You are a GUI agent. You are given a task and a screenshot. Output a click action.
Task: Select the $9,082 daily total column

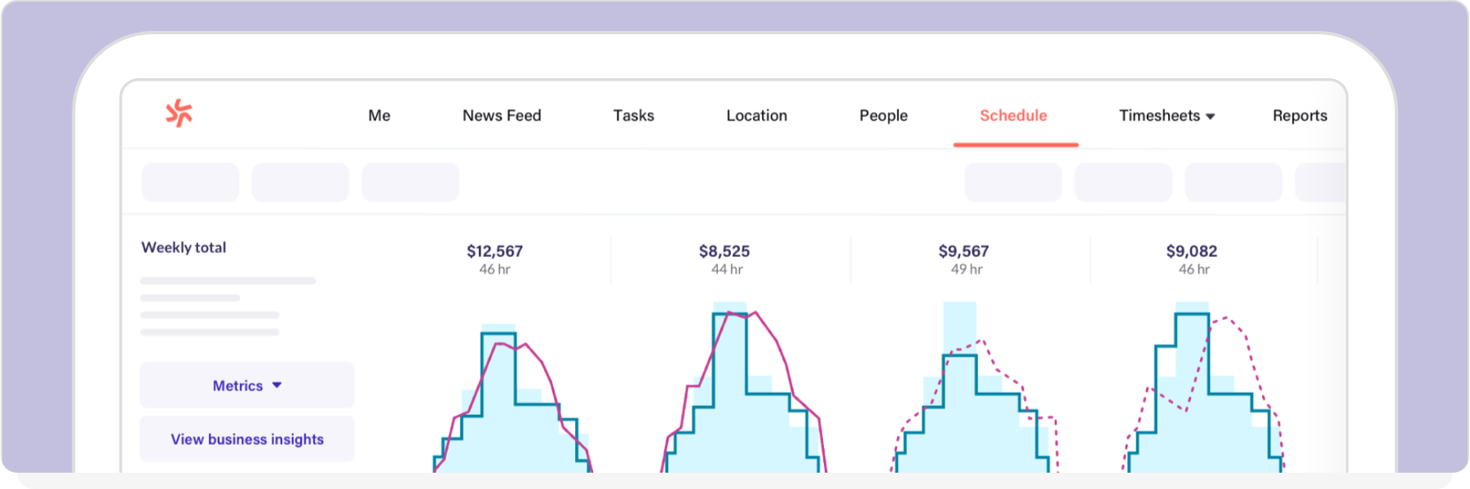(1192, 259)
